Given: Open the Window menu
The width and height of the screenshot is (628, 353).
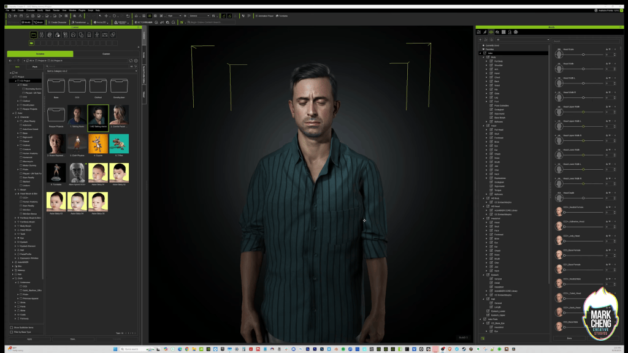Looking at the screenshot, I should coord(72,10).
